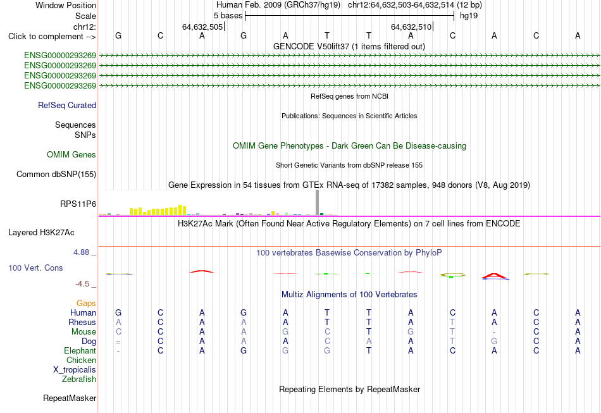Viewport: 601px width, 413px height.
Task: Click 'Multiz Alignments of 100 Vertebrates' title
Action: click(349, 294)
